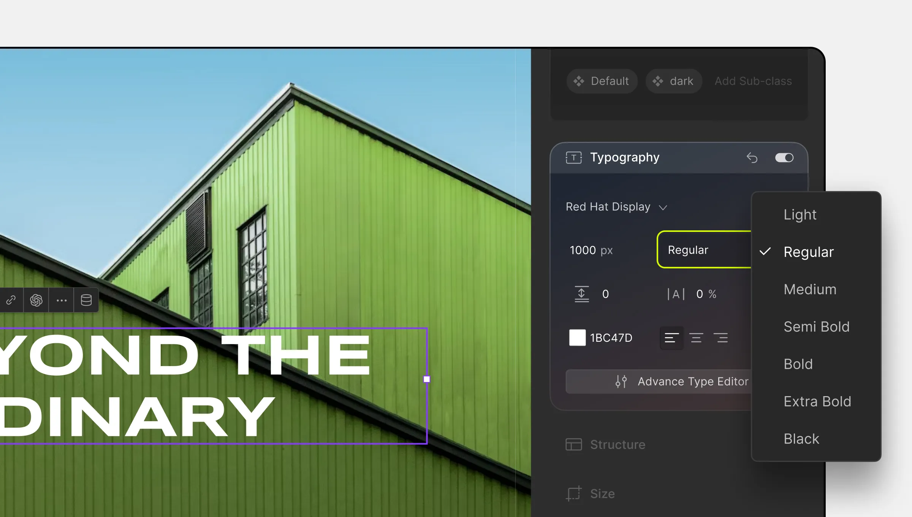Click Add Sub-class button
The image size is (912, 517).
point(752,81)
